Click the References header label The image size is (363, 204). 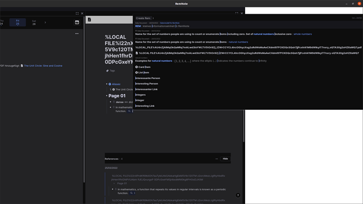[112, 159]
